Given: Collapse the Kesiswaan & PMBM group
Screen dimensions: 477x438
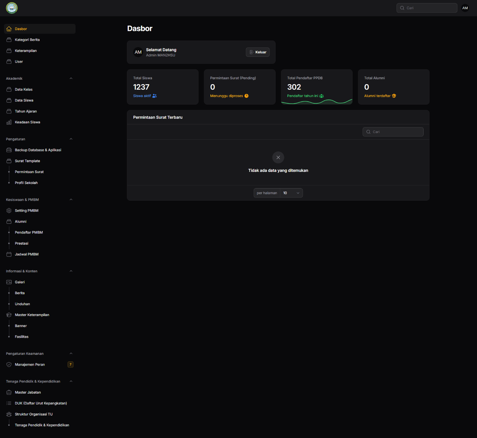Looking at the screenshot, I should click(x=71, y=200).
